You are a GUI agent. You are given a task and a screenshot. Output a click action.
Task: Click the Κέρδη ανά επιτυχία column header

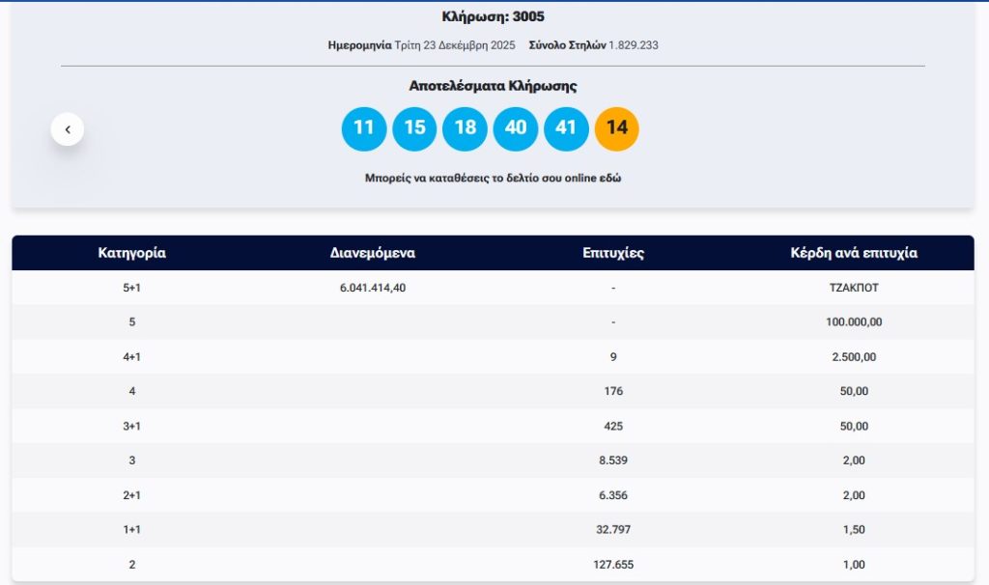point(854,253)
